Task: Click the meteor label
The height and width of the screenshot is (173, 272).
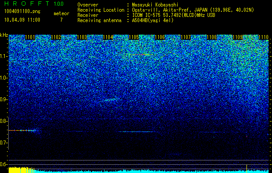Action: point(61,13)
